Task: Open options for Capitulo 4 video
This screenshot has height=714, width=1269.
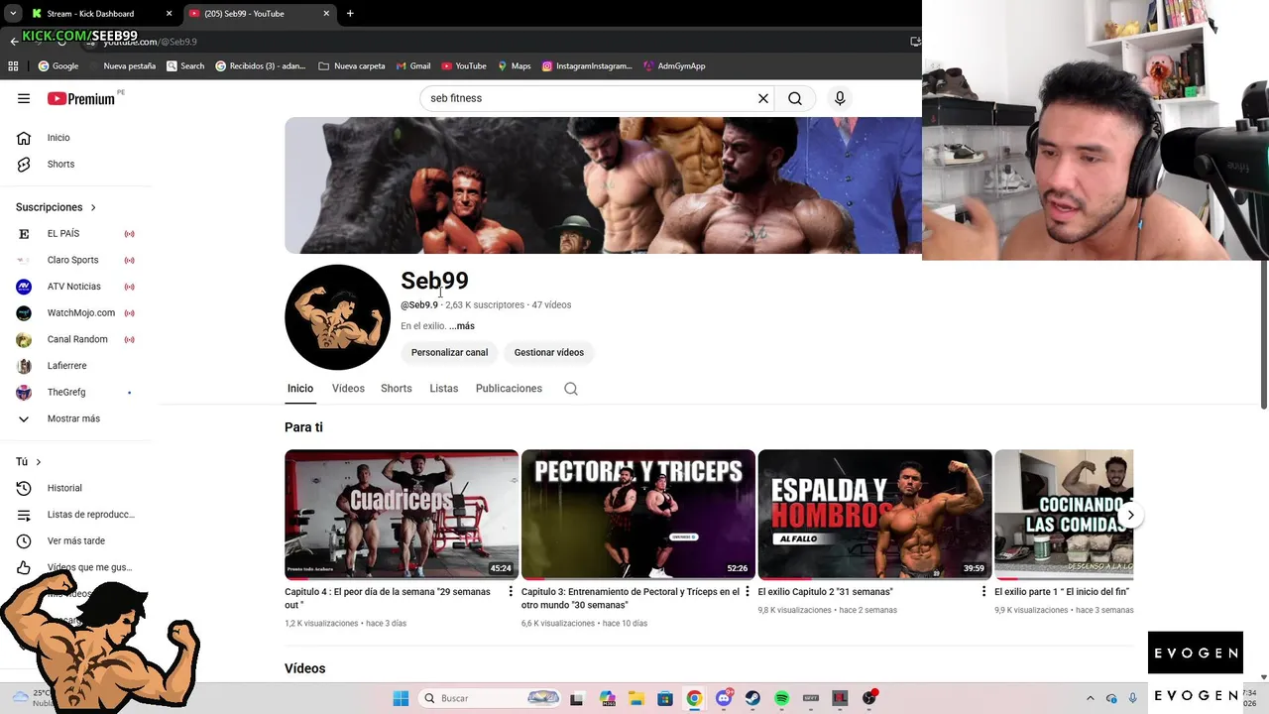Action: (511, 592)
